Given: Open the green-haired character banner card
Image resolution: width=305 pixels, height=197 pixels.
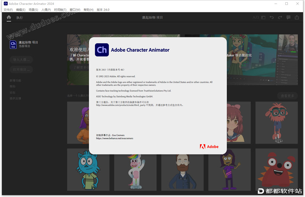Looking at the screenshot, I should (x=262, y=60).
